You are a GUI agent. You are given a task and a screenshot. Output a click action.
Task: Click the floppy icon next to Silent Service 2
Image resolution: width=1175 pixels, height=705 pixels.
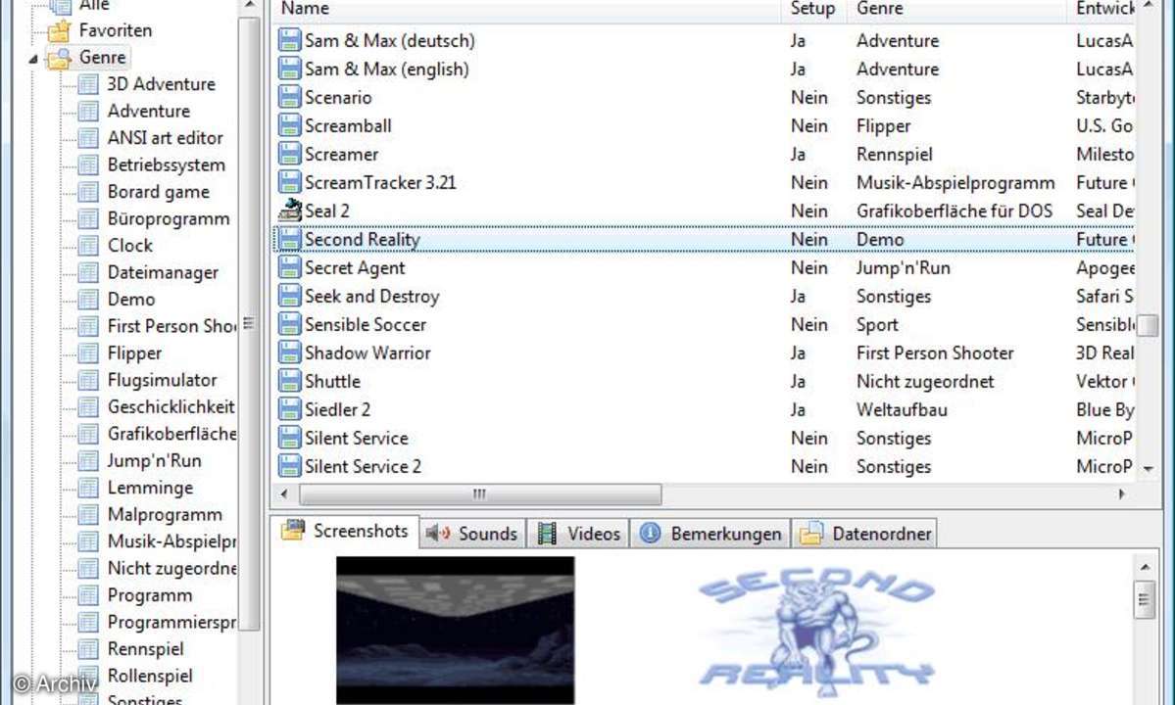pos(289,466)
